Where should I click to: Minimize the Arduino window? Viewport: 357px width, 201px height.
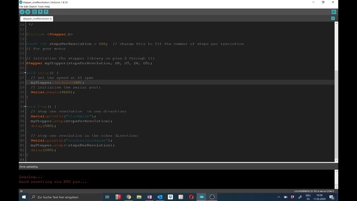[x=313, y=2]
